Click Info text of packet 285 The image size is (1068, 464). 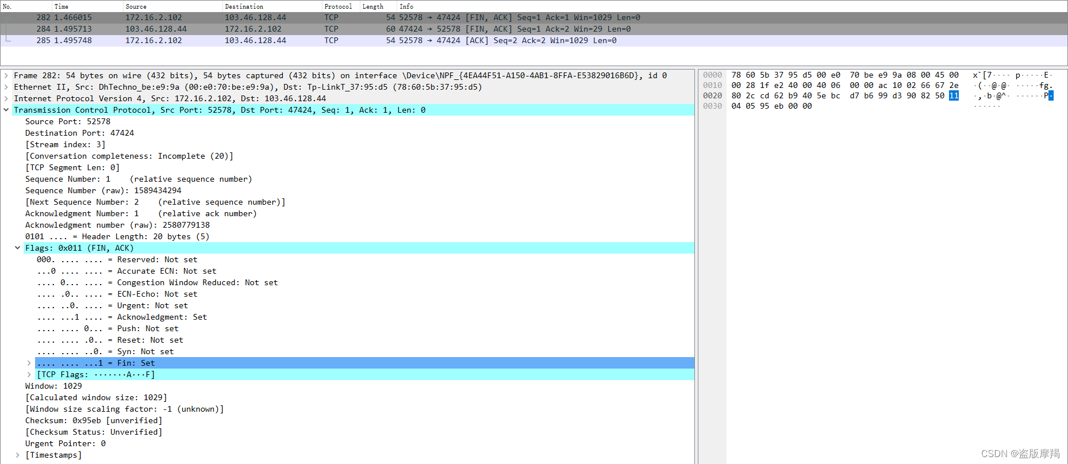click(508, 41)
